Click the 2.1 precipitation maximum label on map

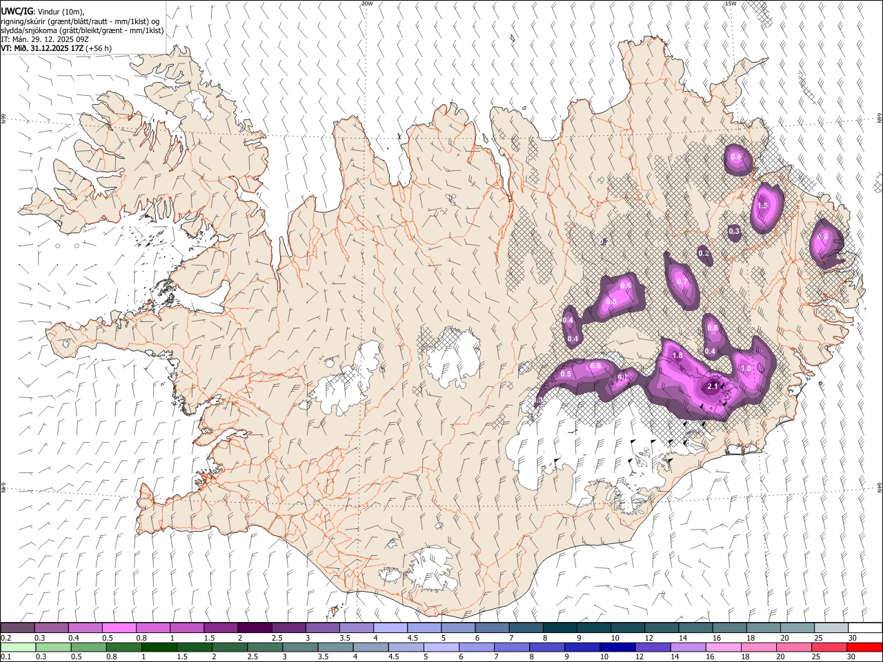pyautogui.click(x=713, y=386)
